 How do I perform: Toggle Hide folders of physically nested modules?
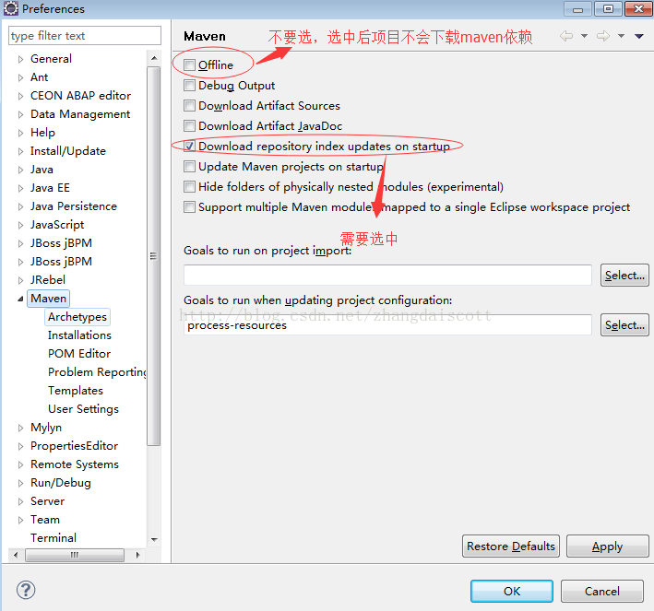pos(189,186)
